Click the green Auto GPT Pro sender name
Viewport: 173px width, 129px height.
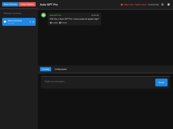(x=55, y=15)
